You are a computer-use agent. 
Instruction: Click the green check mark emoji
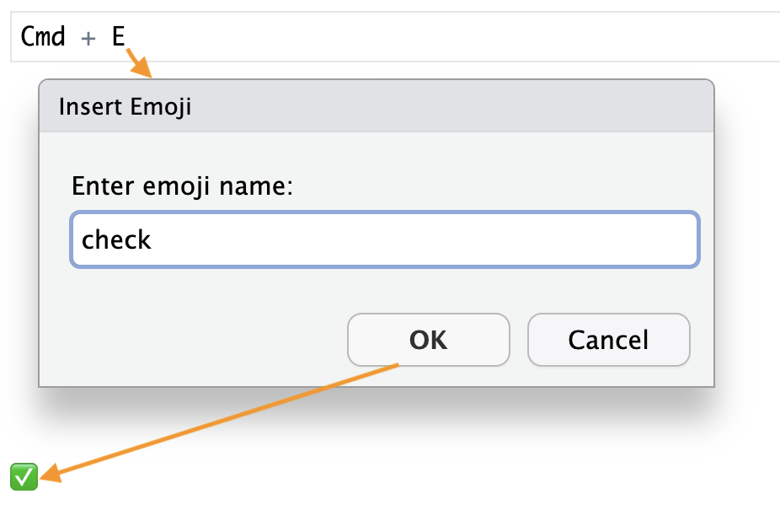[x=24, y=476]
